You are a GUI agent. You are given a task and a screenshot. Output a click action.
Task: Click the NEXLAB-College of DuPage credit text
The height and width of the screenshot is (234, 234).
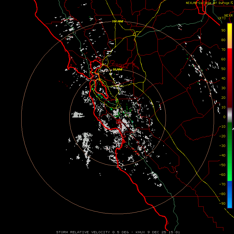click(x=209, y=3)
